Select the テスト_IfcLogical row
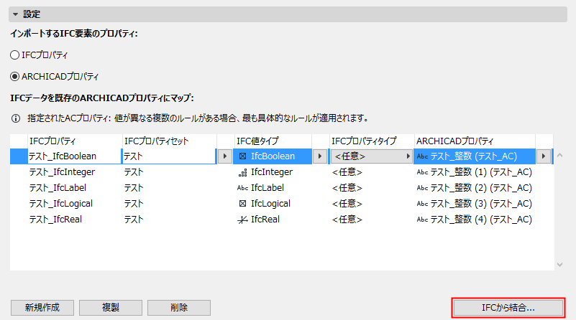 tap(282, 204)
